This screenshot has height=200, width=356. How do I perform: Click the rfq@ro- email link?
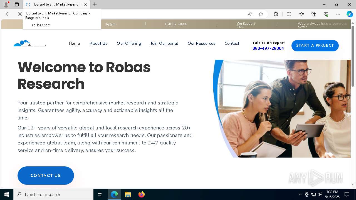[x=111, y=24]
